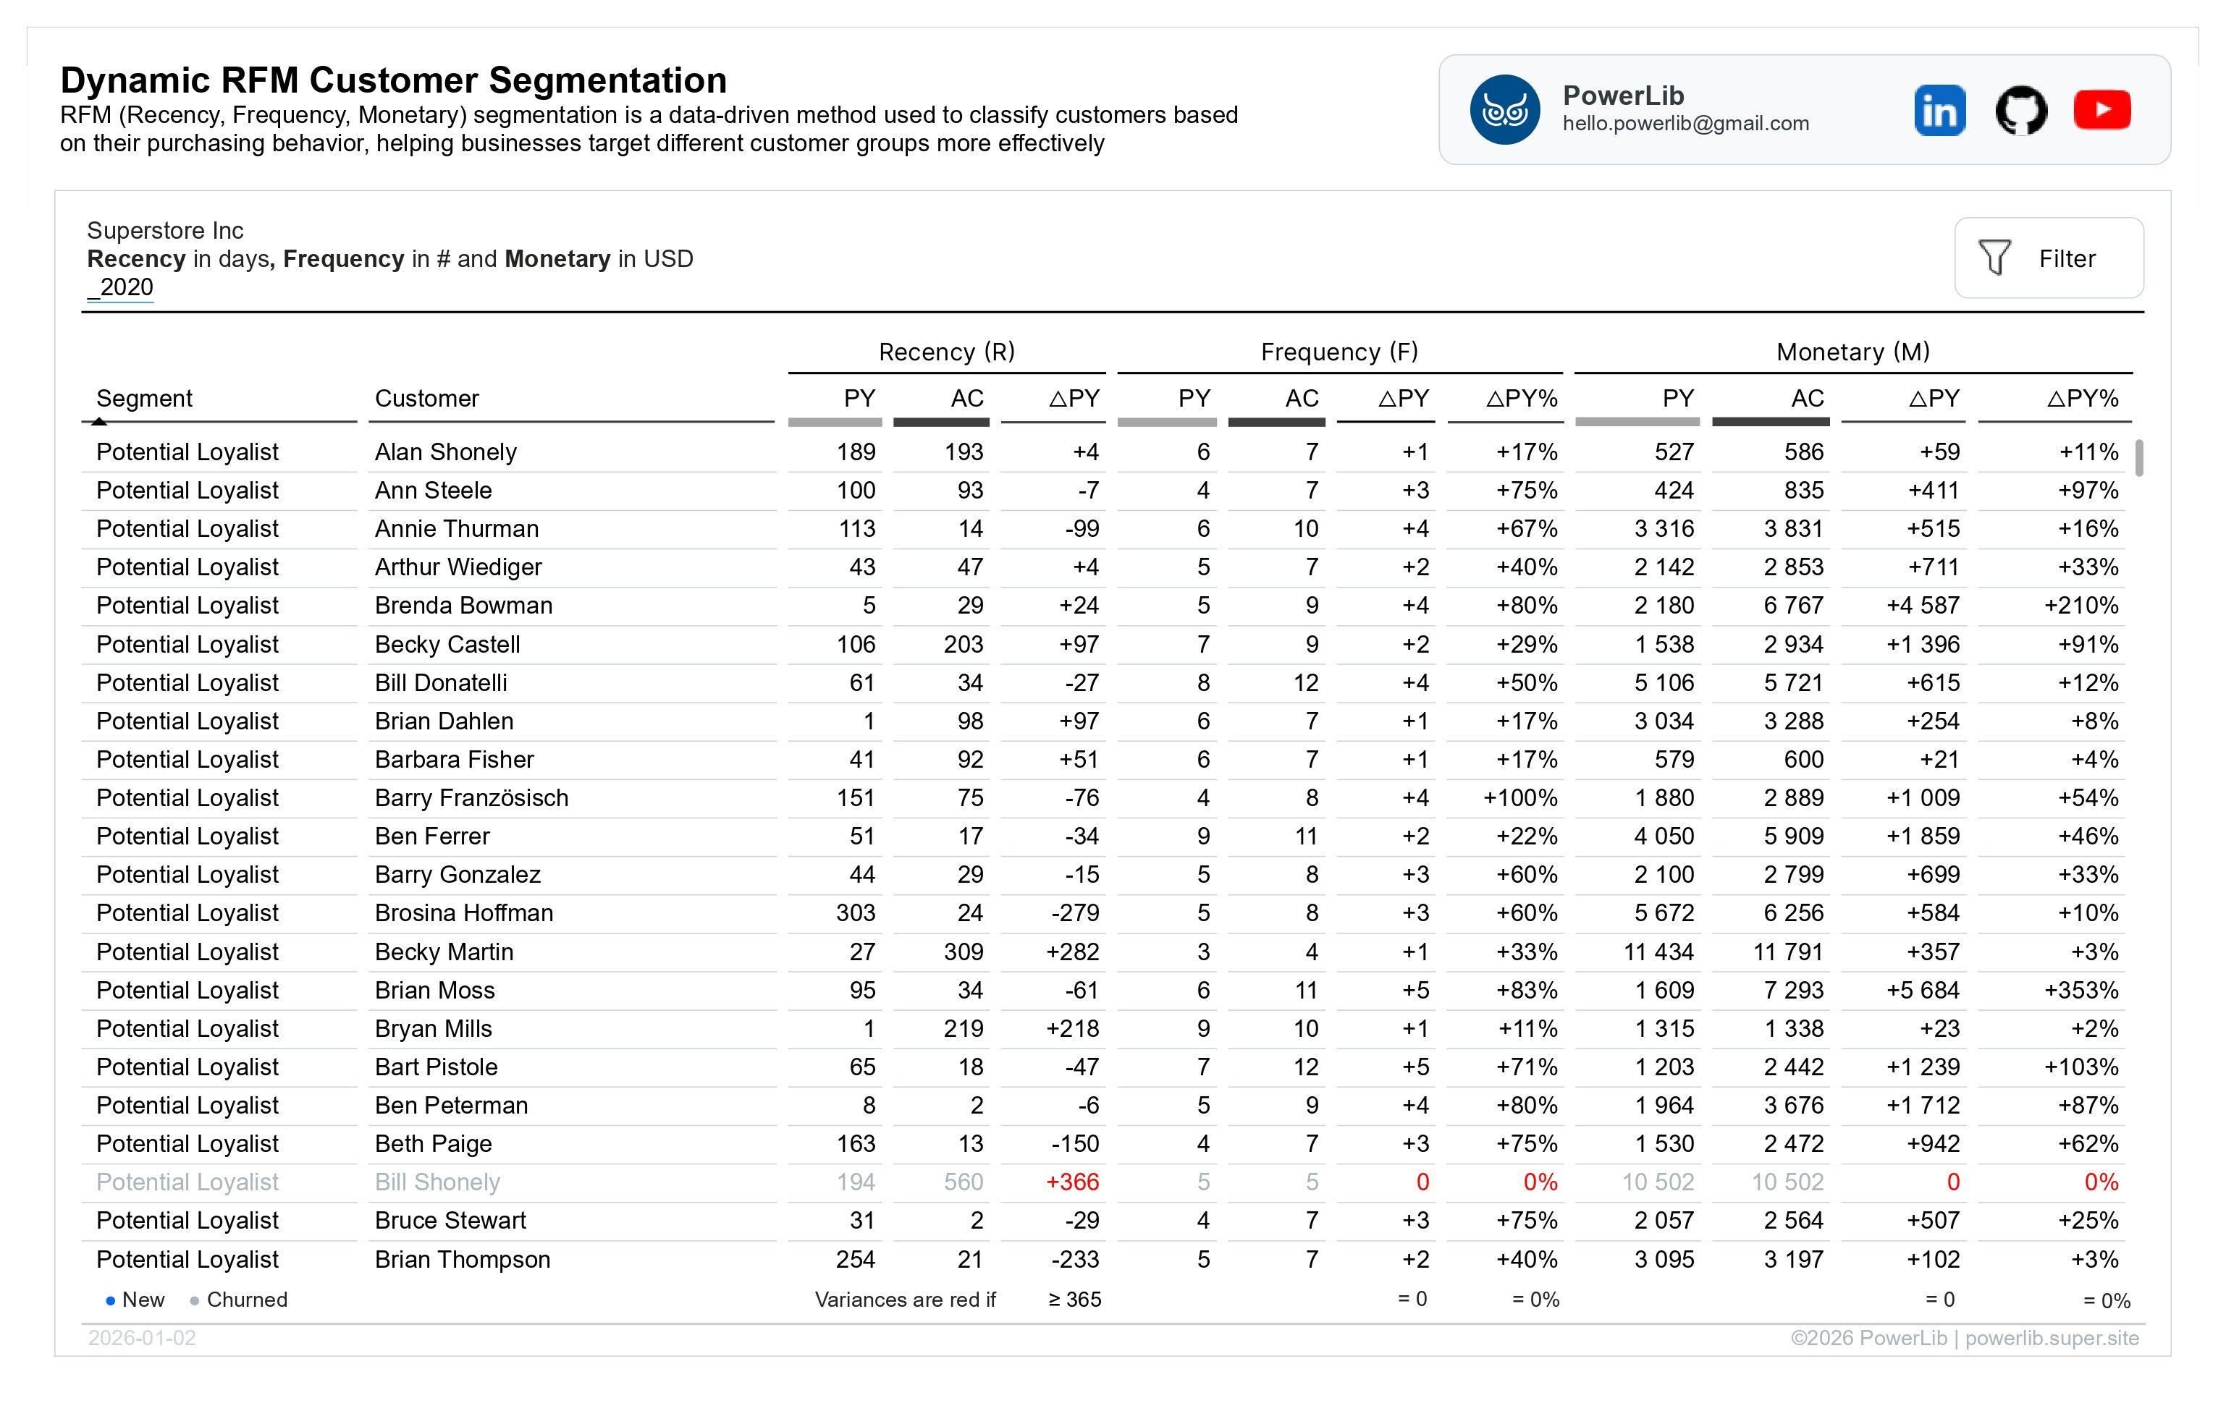Image resolution: width=2226 pixels, height=1411 pixels.
Task: Open the powerlib.super.site footer link
Action: pos(2052,1338)
